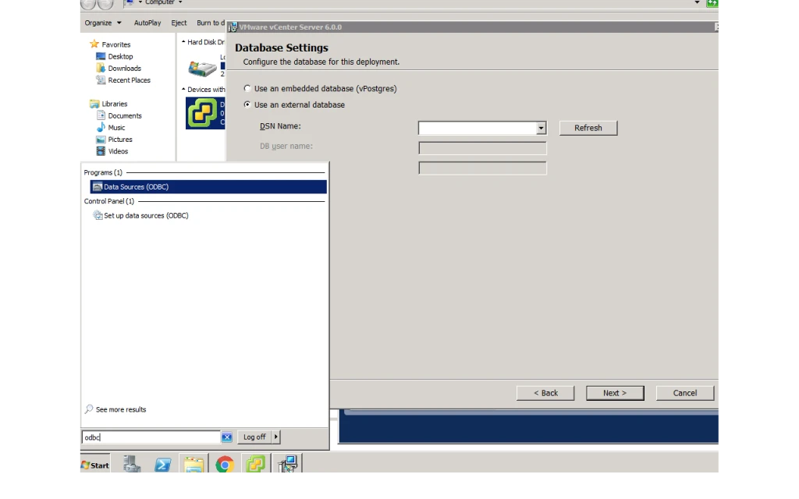The image size is (799, 499).
Task: Click the magnifier icon beside See more results
Action: tap(89, 409)
